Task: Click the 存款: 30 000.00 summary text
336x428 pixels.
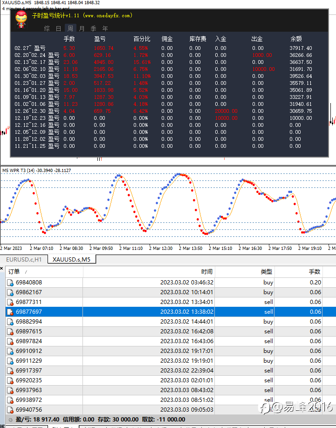Action: (x=118, y=420)
